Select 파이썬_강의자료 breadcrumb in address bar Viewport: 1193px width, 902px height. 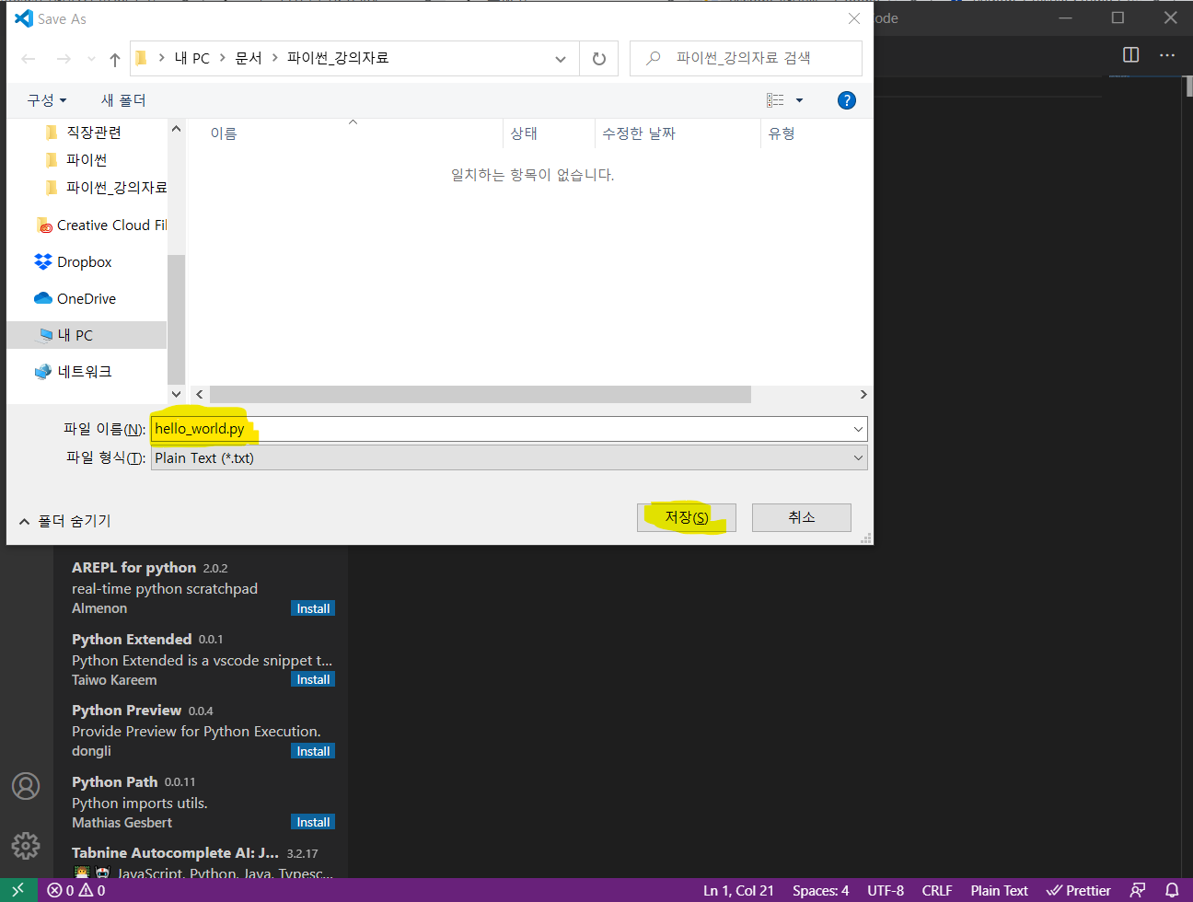(338, 58)
